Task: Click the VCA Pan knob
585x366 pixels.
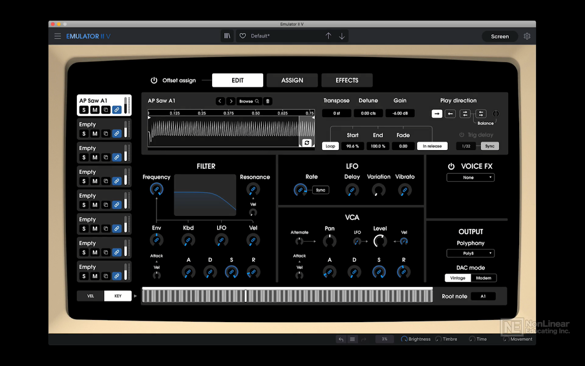Action: [330, 241]
